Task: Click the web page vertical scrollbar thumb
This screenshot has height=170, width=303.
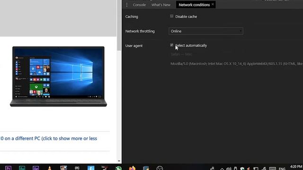Action: click(119, 25)
